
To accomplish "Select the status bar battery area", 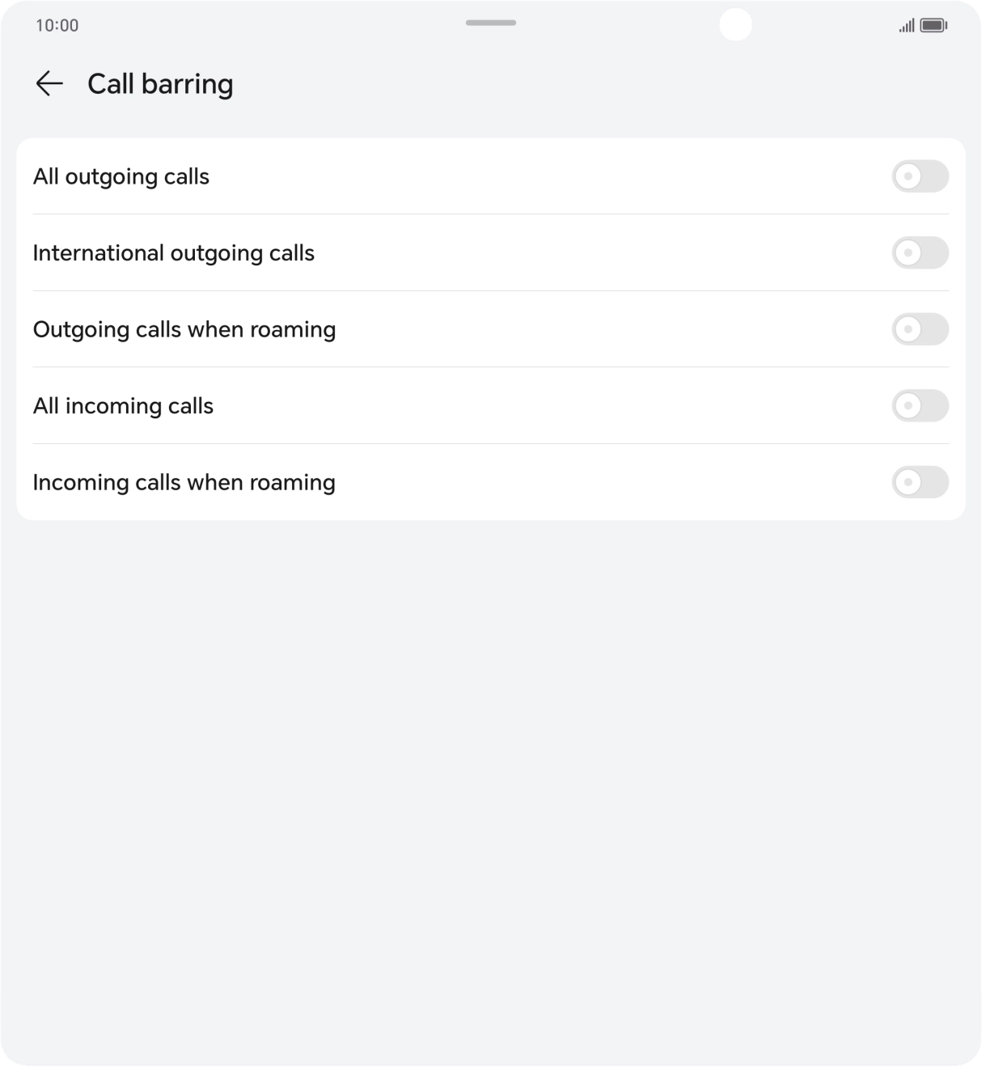I will (x=933, y=24).
